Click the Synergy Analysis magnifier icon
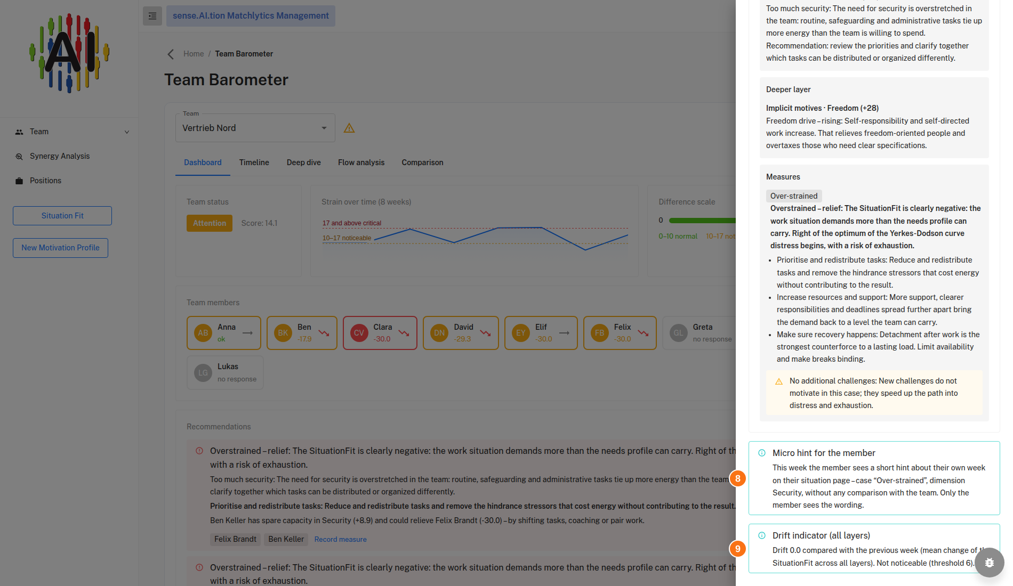The height and width of the screenshot is (586, 1013). point(19,156)
